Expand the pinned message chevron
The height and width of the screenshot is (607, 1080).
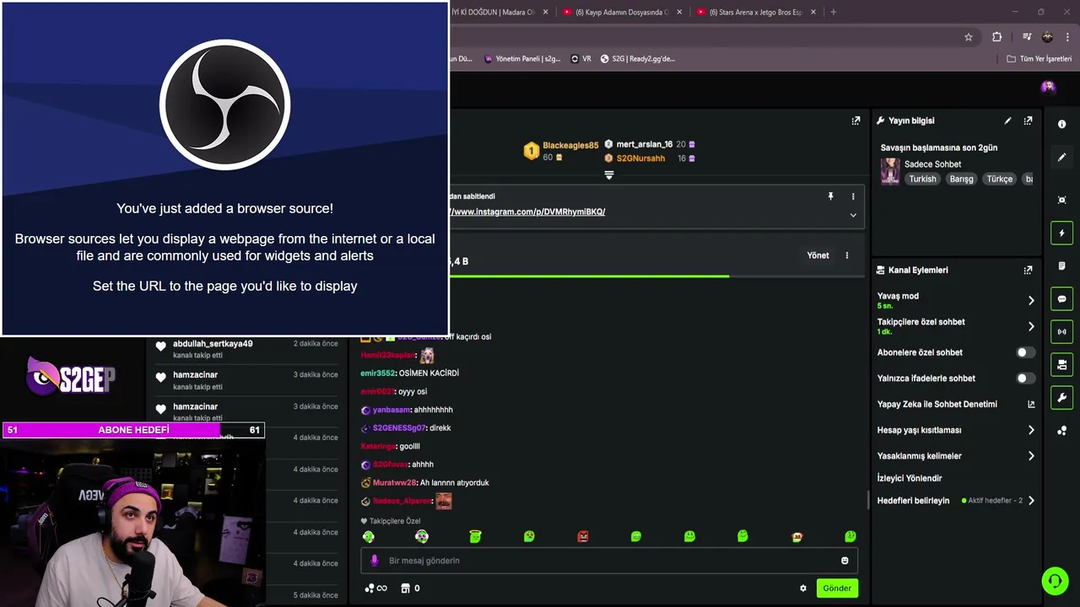tap(853, 215)
